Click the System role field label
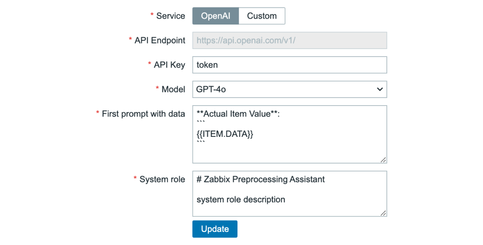Viewport: 483px width, 245px height. [162, 179]
